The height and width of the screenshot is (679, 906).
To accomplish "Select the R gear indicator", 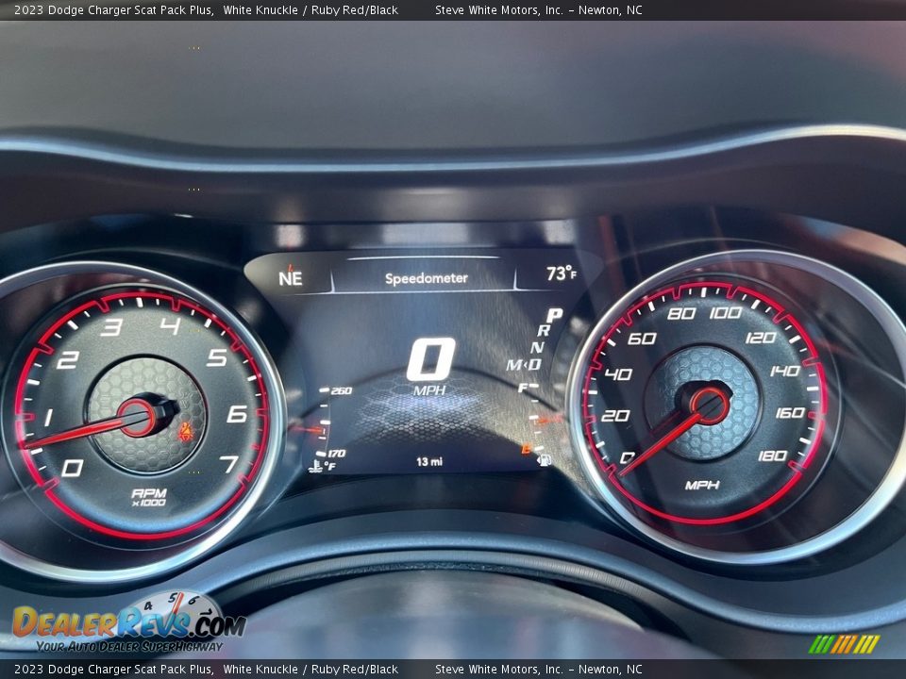I will [x=544, y=331].
